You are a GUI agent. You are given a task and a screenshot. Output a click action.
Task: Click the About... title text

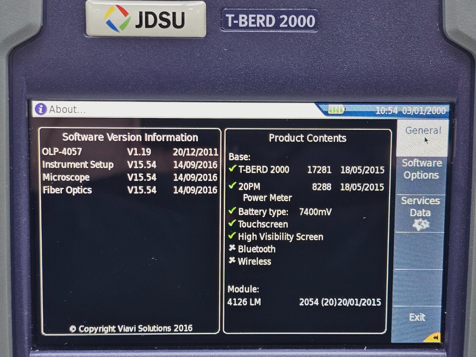(x=67, y=109)
